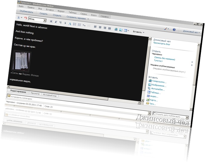Viewport: 205px width, 163px height.
Task: Align text left
Action: coord(95,27)
